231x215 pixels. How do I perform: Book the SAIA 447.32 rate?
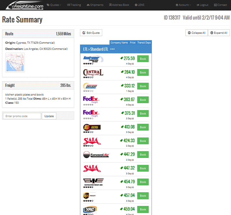point(143,168)
